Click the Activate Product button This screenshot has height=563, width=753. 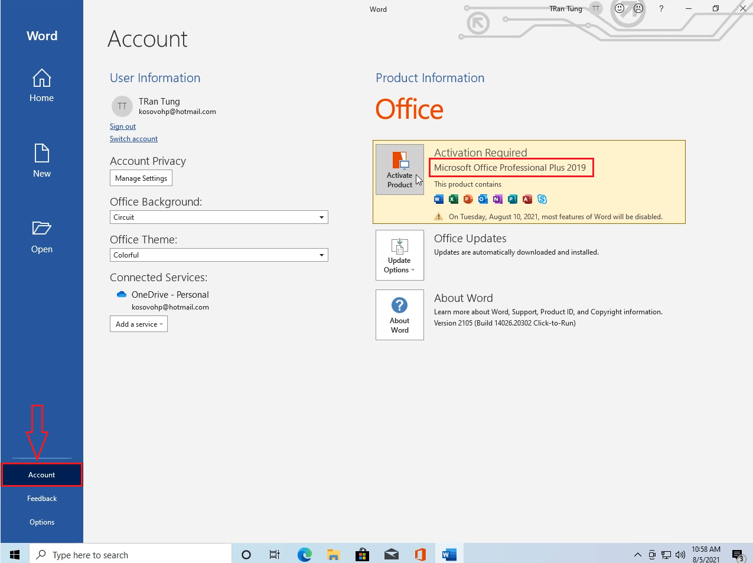click(x=400, y=170)
